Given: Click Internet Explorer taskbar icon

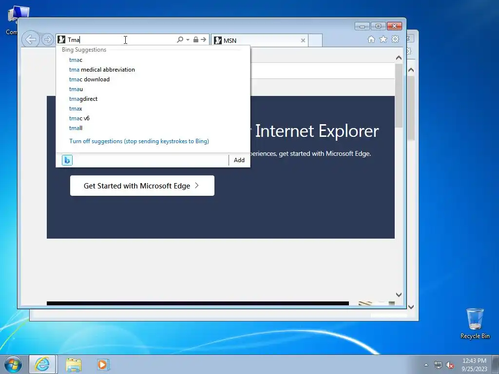Looking at the screenshot, I should coord(42,364).
